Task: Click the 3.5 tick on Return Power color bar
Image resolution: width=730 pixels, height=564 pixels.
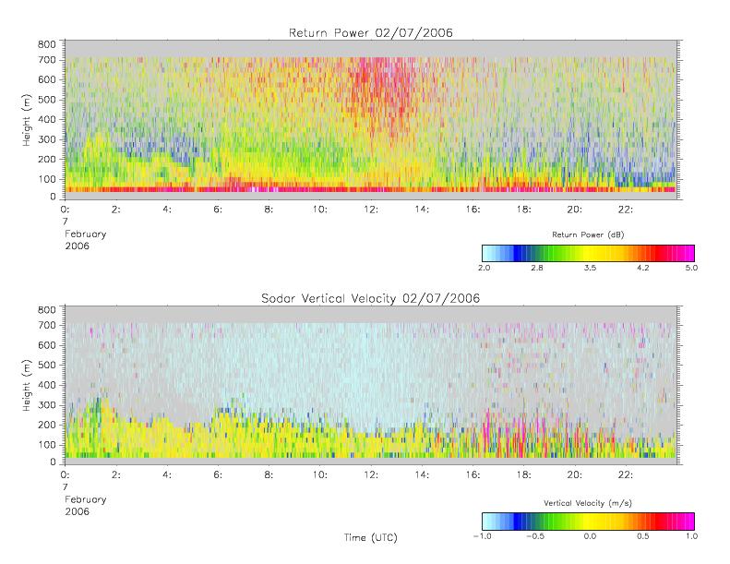Action: (x=590, y=268)
